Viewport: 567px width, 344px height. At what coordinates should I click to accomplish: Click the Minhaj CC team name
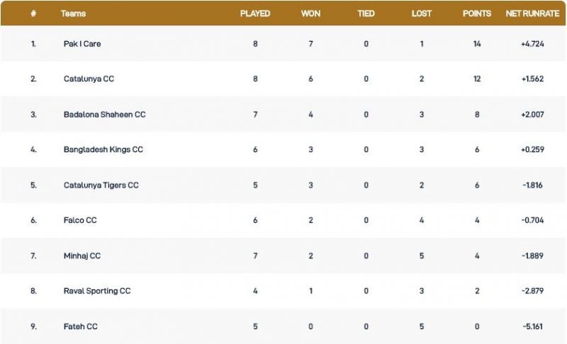[82, 256]
